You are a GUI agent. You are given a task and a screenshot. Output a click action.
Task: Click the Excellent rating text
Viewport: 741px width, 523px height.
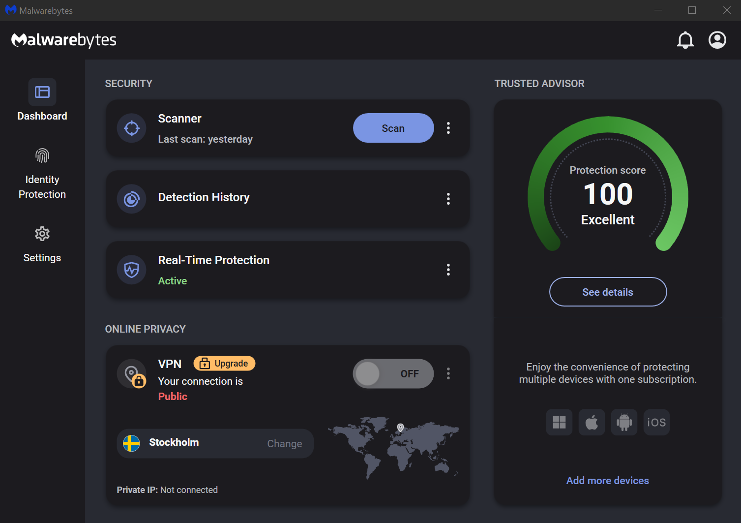click(608, 220)
